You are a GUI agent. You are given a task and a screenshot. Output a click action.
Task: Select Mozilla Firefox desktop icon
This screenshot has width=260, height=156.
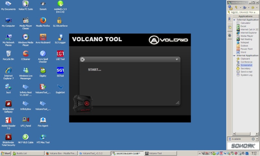tap(43, 22)
